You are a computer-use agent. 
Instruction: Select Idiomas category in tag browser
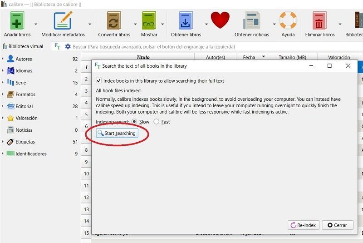click(x=24, y=71)
